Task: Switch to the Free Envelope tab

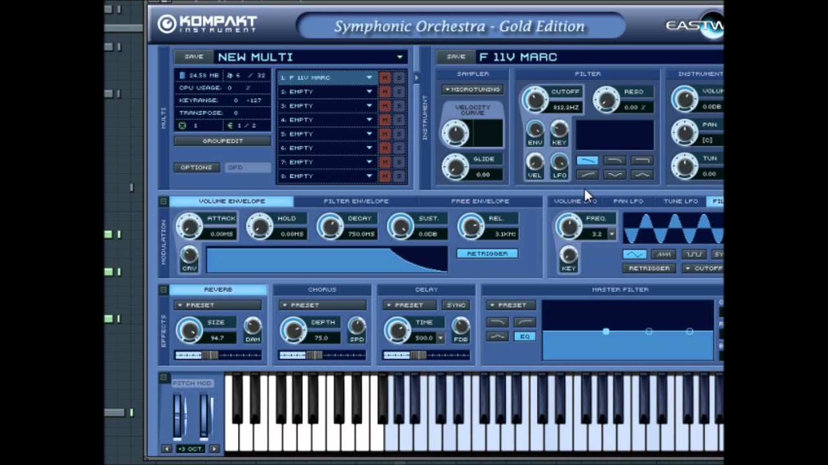Action: click(x=480, y=201)
